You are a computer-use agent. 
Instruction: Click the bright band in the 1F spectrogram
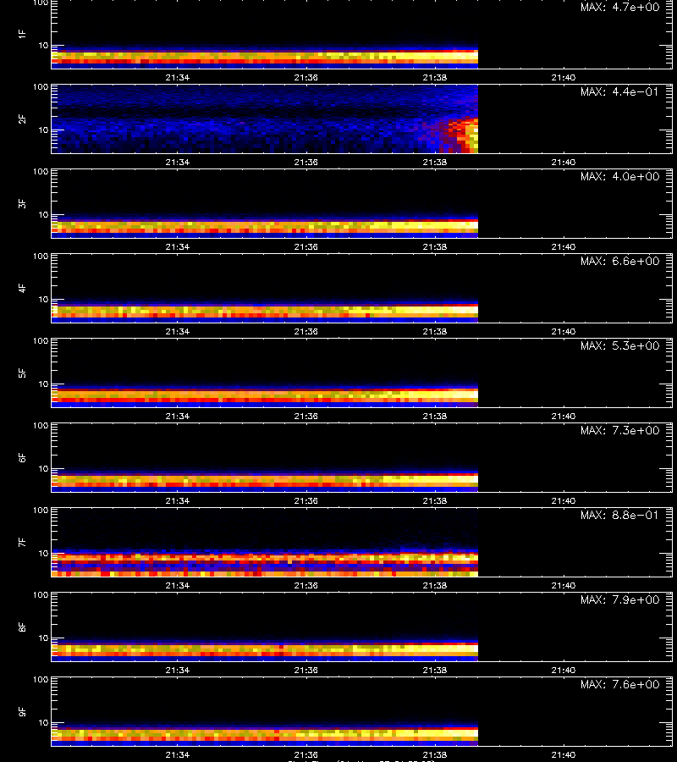coord(265,58)
